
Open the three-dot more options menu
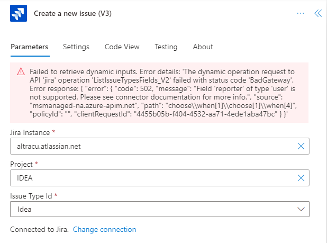click(301, 13)
